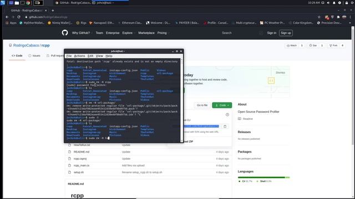The image size is (355, 199).
Task: Open the rcpp repository name link
Action: pos(45,45)
